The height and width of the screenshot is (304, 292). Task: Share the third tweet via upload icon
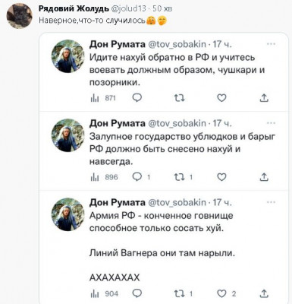pos(264,293)
